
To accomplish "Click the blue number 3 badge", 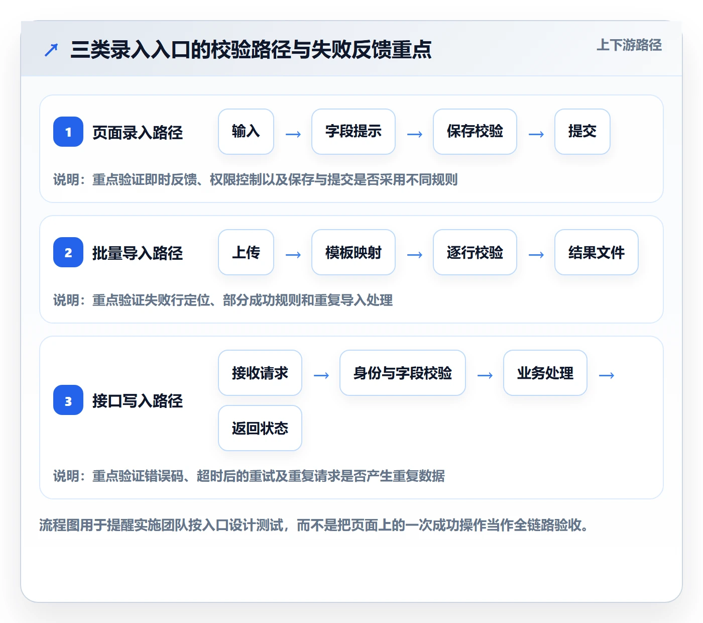I will [68, 400].
